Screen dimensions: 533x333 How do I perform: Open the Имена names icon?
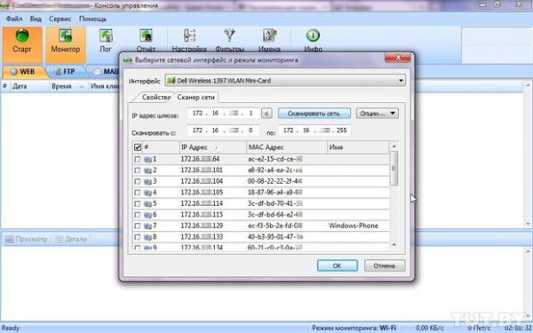click(269, 36)
